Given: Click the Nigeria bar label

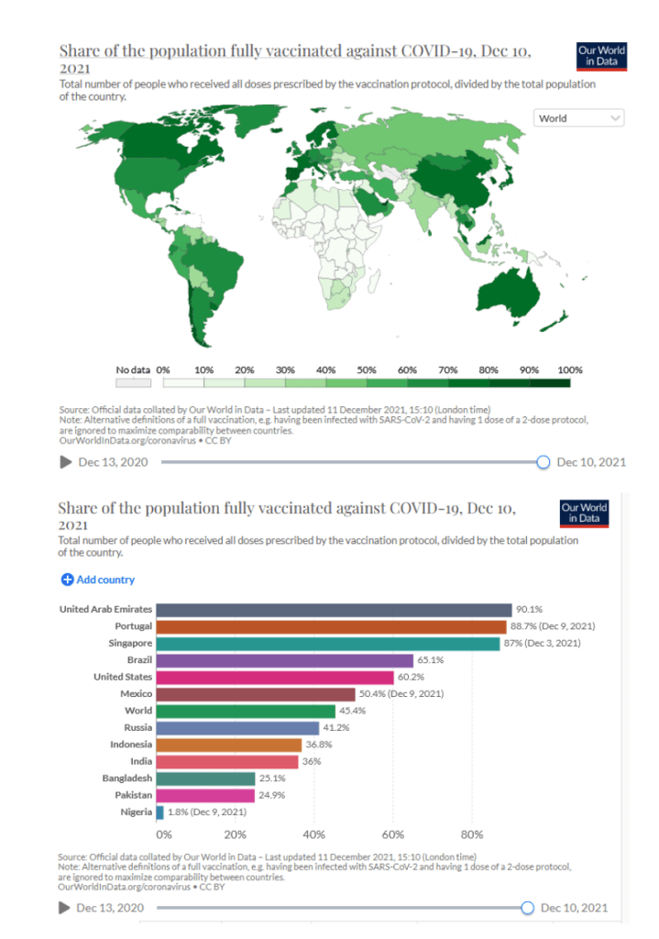Looking at the screenshot, I should (136, 812).
